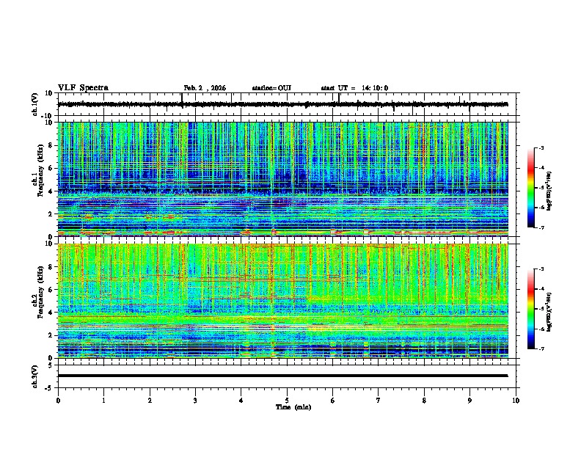
Task: Click the ch.1 spectrogram color scale bar
Action: [x=531, y=188]
